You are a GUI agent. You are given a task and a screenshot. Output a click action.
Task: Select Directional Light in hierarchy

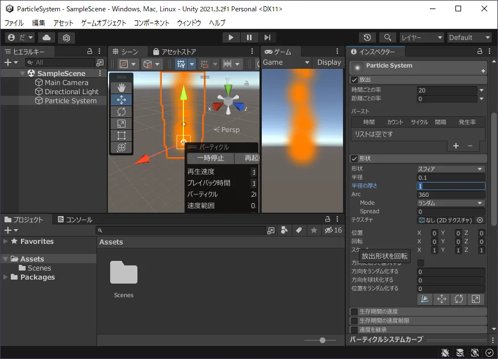(x=72, y=92)
